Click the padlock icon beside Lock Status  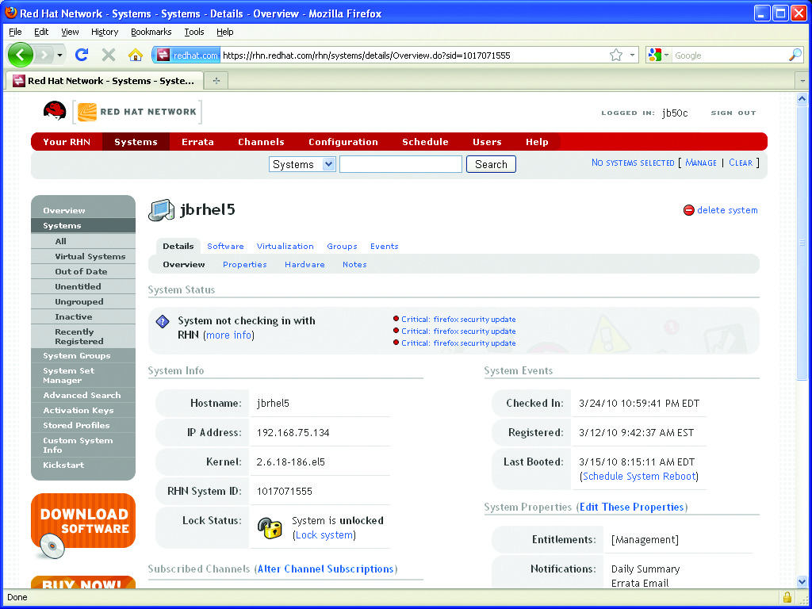[x=270, y=528]
